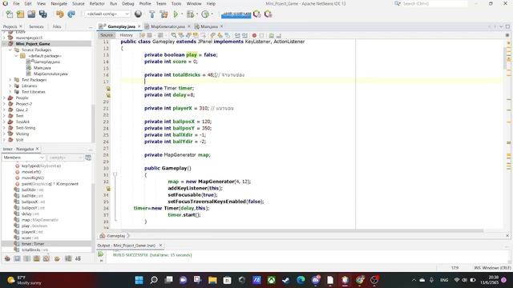This screenshot has width=513, height=288.
Task: Toggle Show Fields filter in Navigator
Action: [17, 258]
